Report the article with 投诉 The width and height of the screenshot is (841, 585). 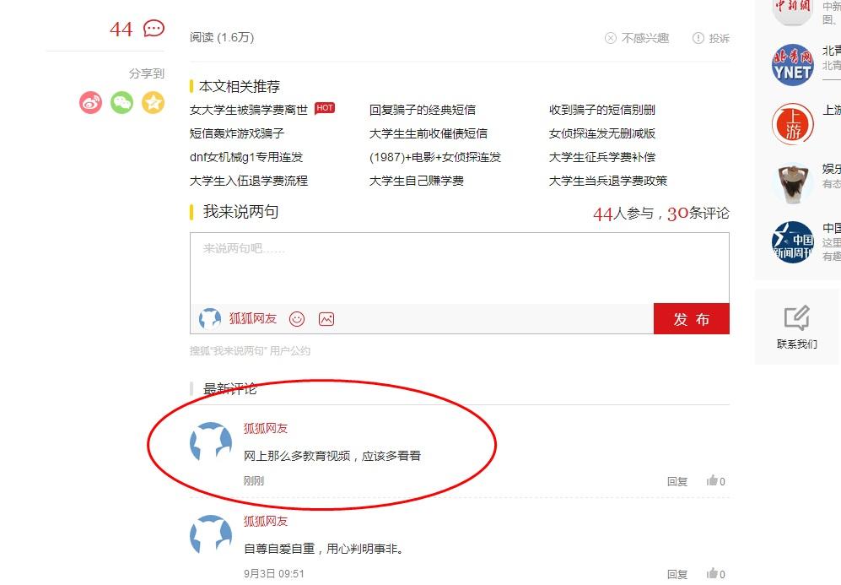pyautogui.click(x=710, y=38)
